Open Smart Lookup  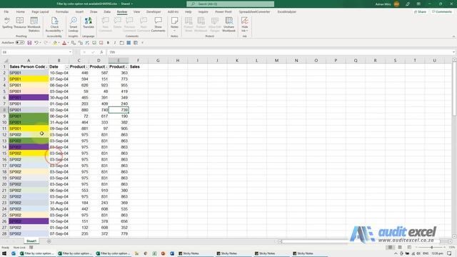pos(73,24)
